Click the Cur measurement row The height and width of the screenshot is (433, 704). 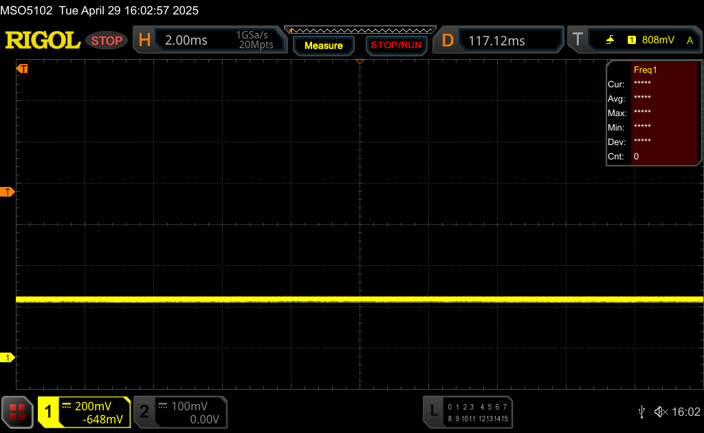[x=652, y=84]
